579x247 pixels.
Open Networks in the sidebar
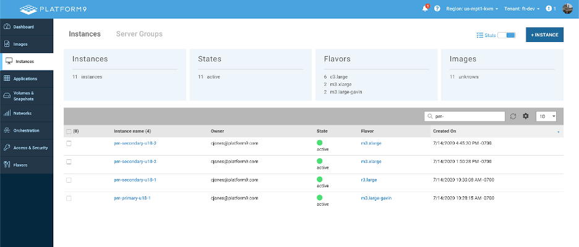[22, 113]
